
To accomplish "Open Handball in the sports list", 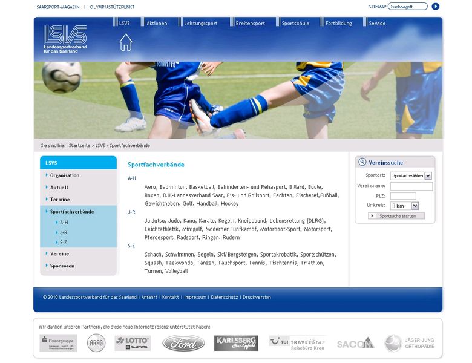I will 207,204.
